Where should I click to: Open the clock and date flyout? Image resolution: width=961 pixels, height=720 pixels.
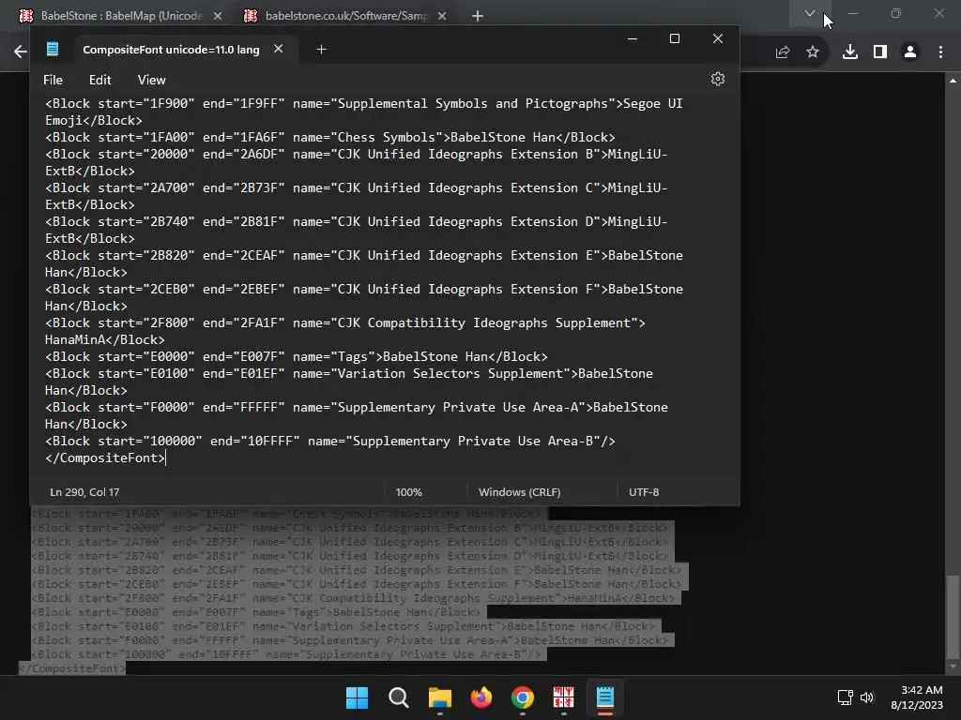coord(917,697)
